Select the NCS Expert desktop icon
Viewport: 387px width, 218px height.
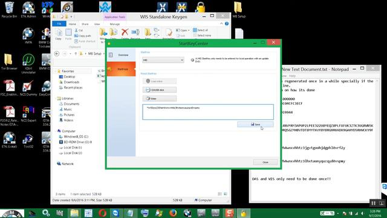point(28,114)
